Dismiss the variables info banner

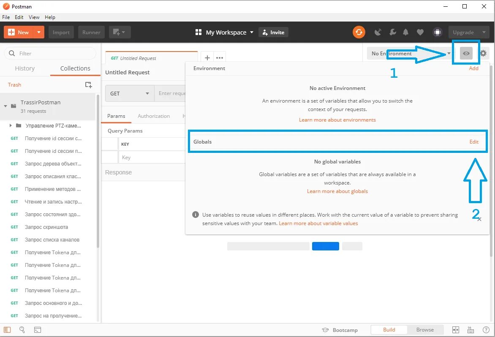click(479, 219)
